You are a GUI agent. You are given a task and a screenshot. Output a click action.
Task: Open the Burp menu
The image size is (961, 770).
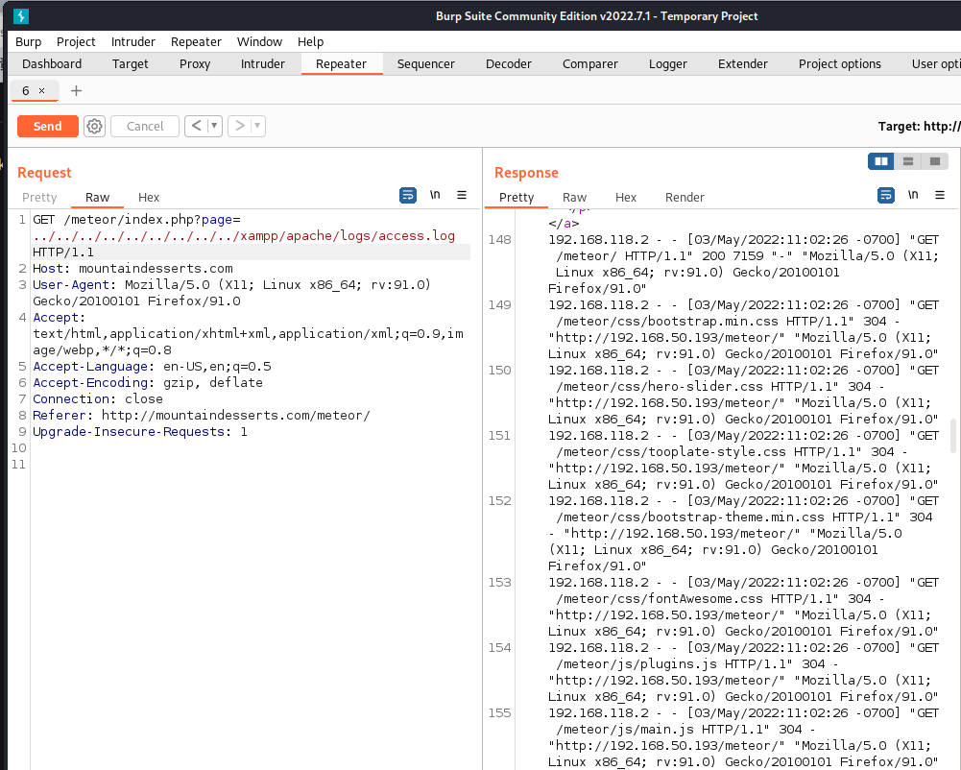coord(28,41)
